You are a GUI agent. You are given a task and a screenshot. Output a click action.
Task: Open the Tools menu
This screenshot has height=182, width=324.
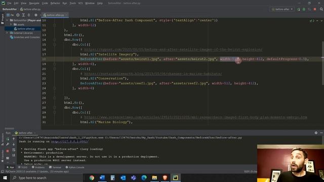pos(72,4)
